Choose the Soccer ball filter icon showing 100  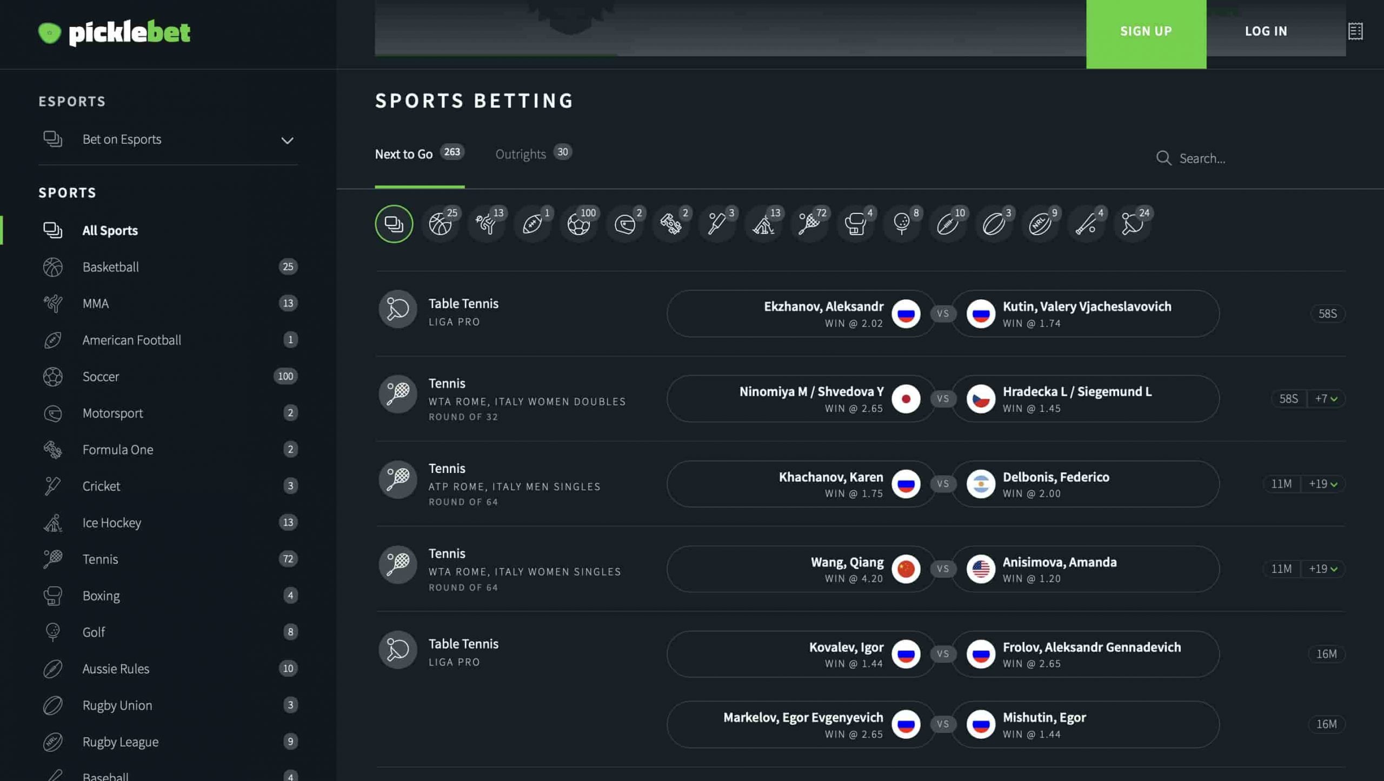[x=578, y=224]
